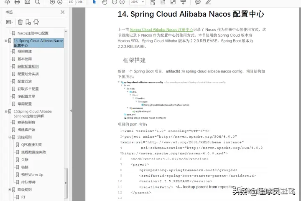Open the 配置划分实战 bookmark
301x201 pixels.
click(28, 74)
